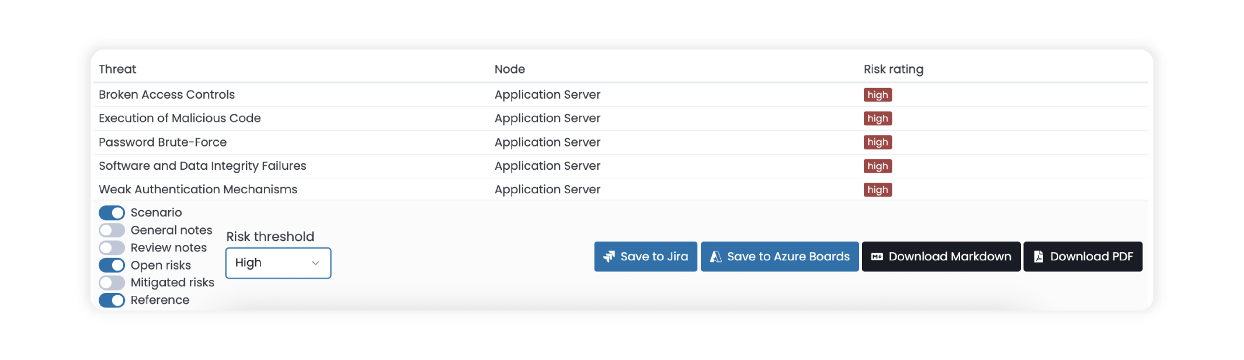Click Application Server in Password Brute-Force row
The width and height of the screenshot is (1244, 360).
547,142
